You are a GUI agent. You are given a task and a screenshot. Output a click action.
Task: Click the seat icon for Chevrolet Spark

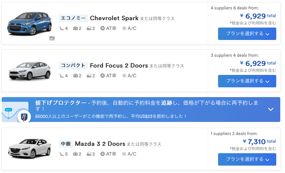tap(61, 28)
